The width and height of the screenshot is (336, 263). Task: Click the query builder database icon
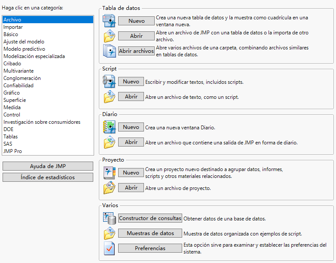(110, 218)
